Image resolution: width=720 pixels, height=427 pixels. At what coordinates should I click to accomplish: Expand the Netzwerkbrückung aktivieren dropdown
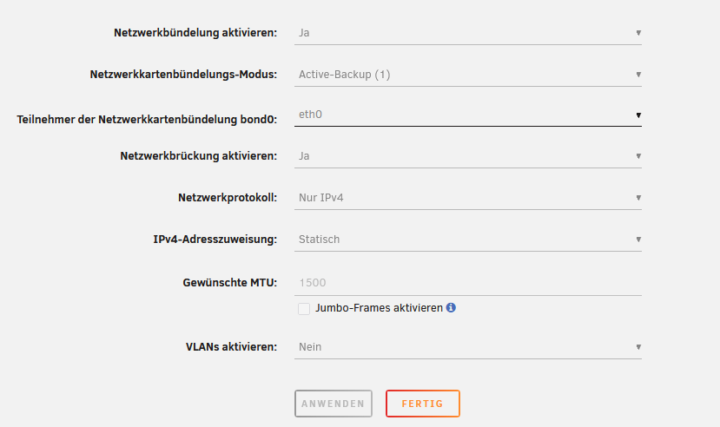468,156
